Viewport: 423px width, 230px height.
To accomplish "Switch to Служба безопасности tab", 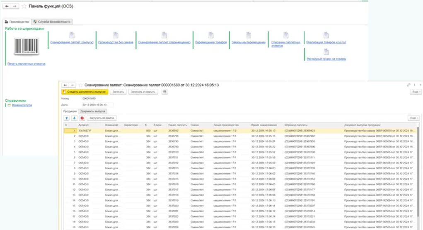I will pyautogui.click(x=52, y=22).
